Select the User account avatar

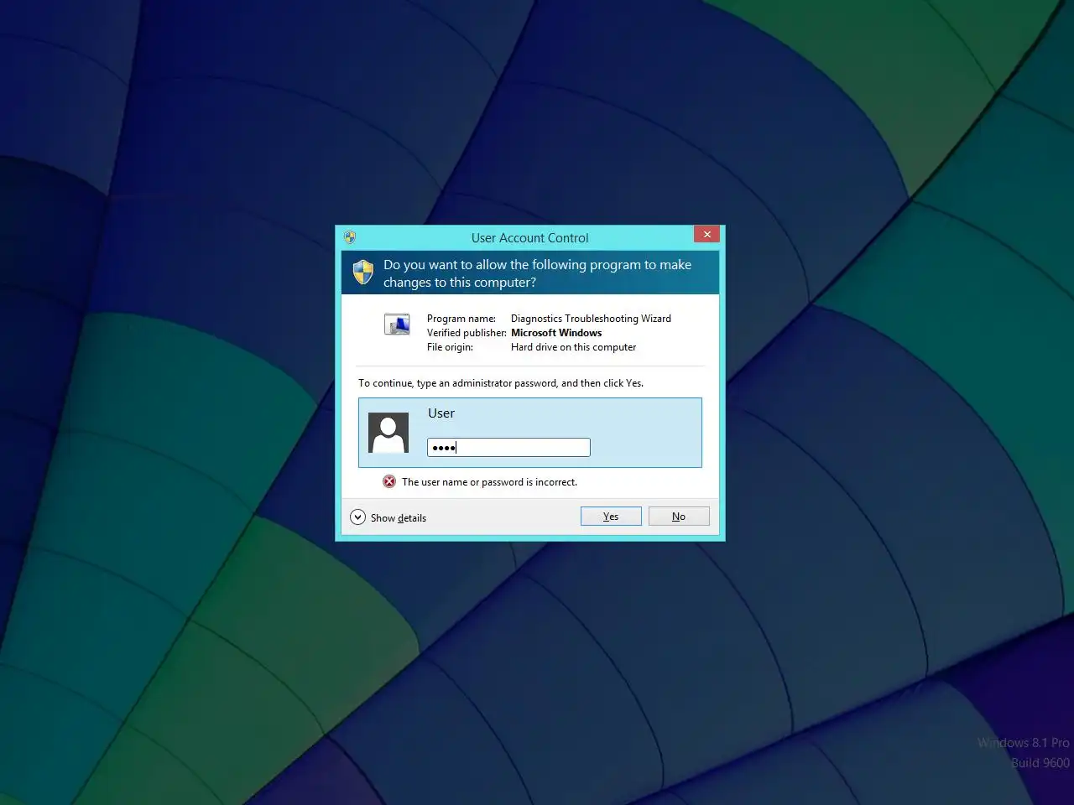pyautogui.click(x=388, y=433)
